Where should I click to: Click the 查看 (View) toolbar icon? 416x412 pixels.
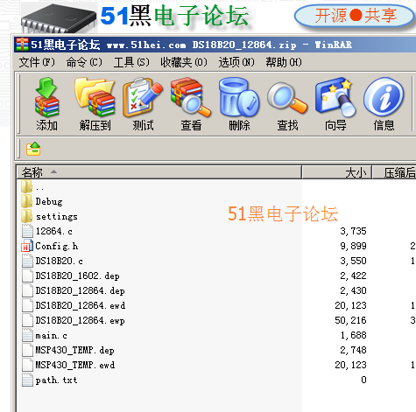[x=191, y=97]
